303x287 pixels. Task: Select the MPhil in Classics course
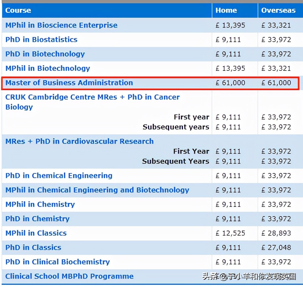(x=36, y=233)
